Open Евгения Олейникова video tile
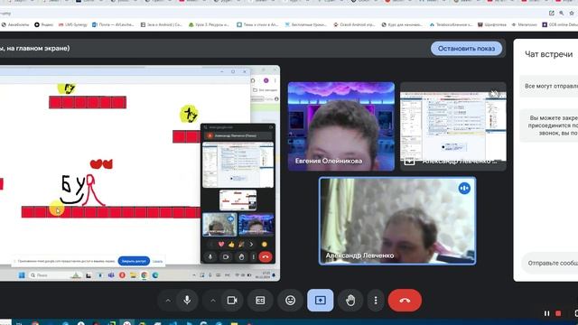This screenshot has height=325, width=578. (341, 126)
